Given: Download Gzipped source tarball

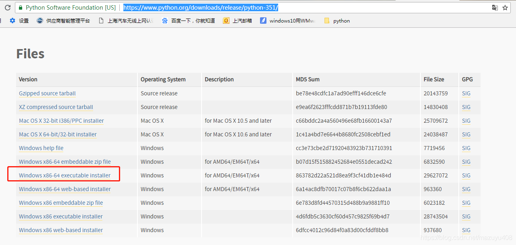Looking at the screenshot, I should click(x=47, y=93).
